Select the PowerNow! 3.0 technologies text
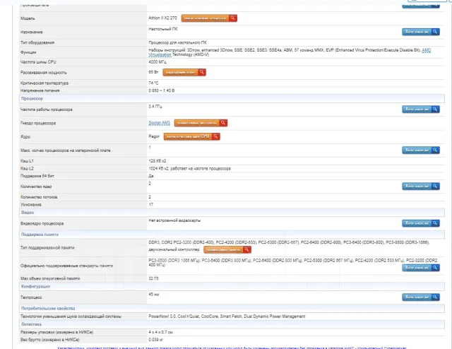Image resolution: width=452 pixels, height=349 pixels. click(x=227, y=317)
